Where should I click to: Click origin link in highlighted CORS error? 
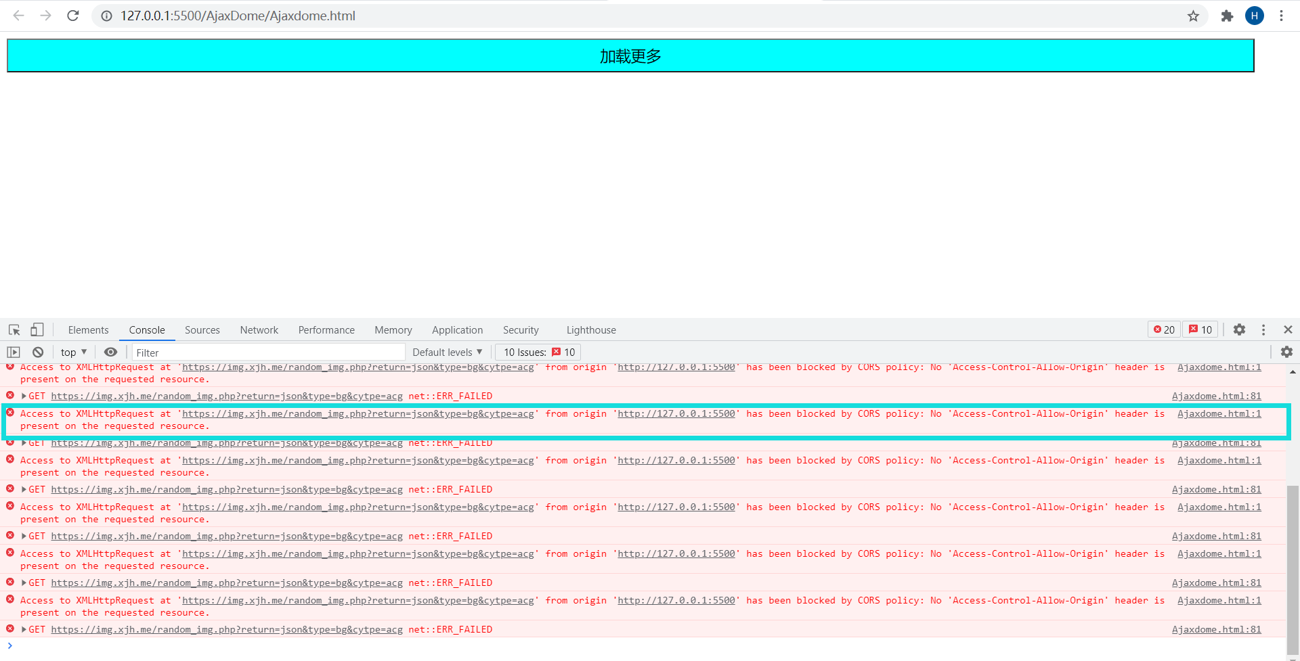pyautogui.click(x=676, y=413)
